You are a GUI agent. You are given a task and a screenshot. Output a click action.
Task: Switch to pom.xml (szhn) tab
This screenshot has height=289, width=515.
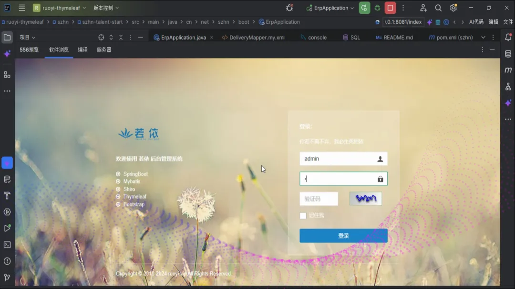pyautogui.click(x=451, y=38)
